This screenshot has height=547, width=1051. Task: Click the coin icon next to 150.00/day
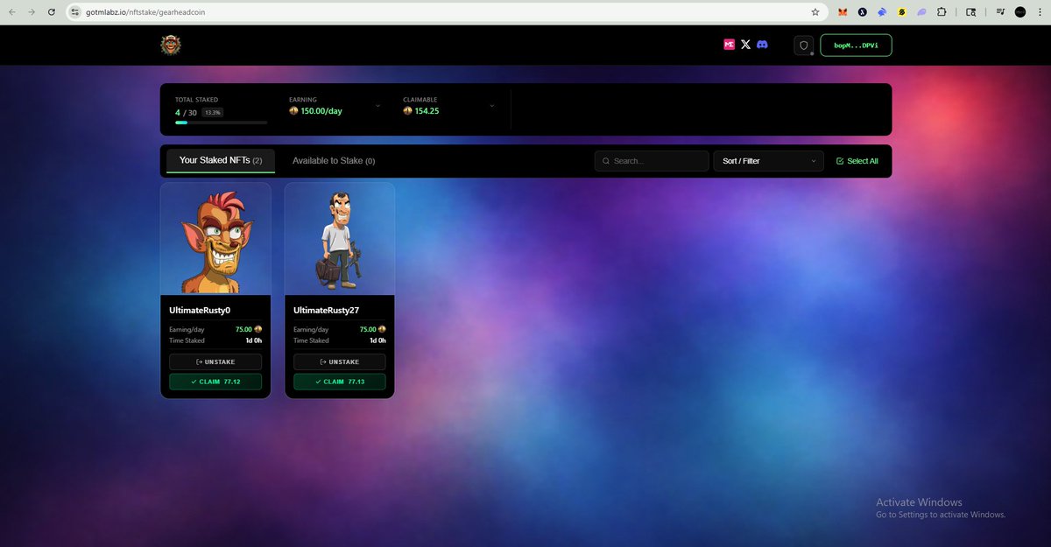(293, 111)
